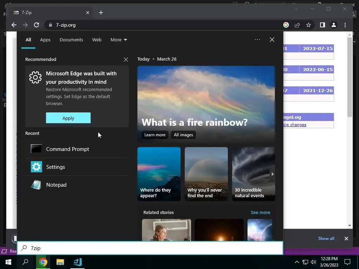This screenshot has width=359, height=269.
Task: Open File Explorer from the taskbar
Action: point(60,262)
